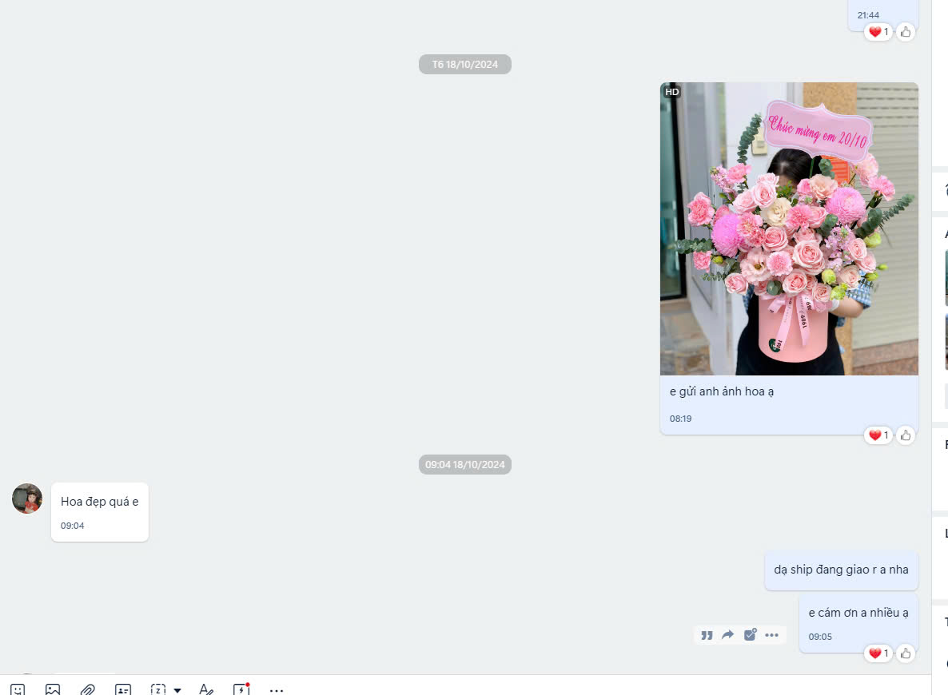Screen dimensions: 948x695
Task: Open the three-dot menu beside the 09:05 message
Action: coord(771,635)
